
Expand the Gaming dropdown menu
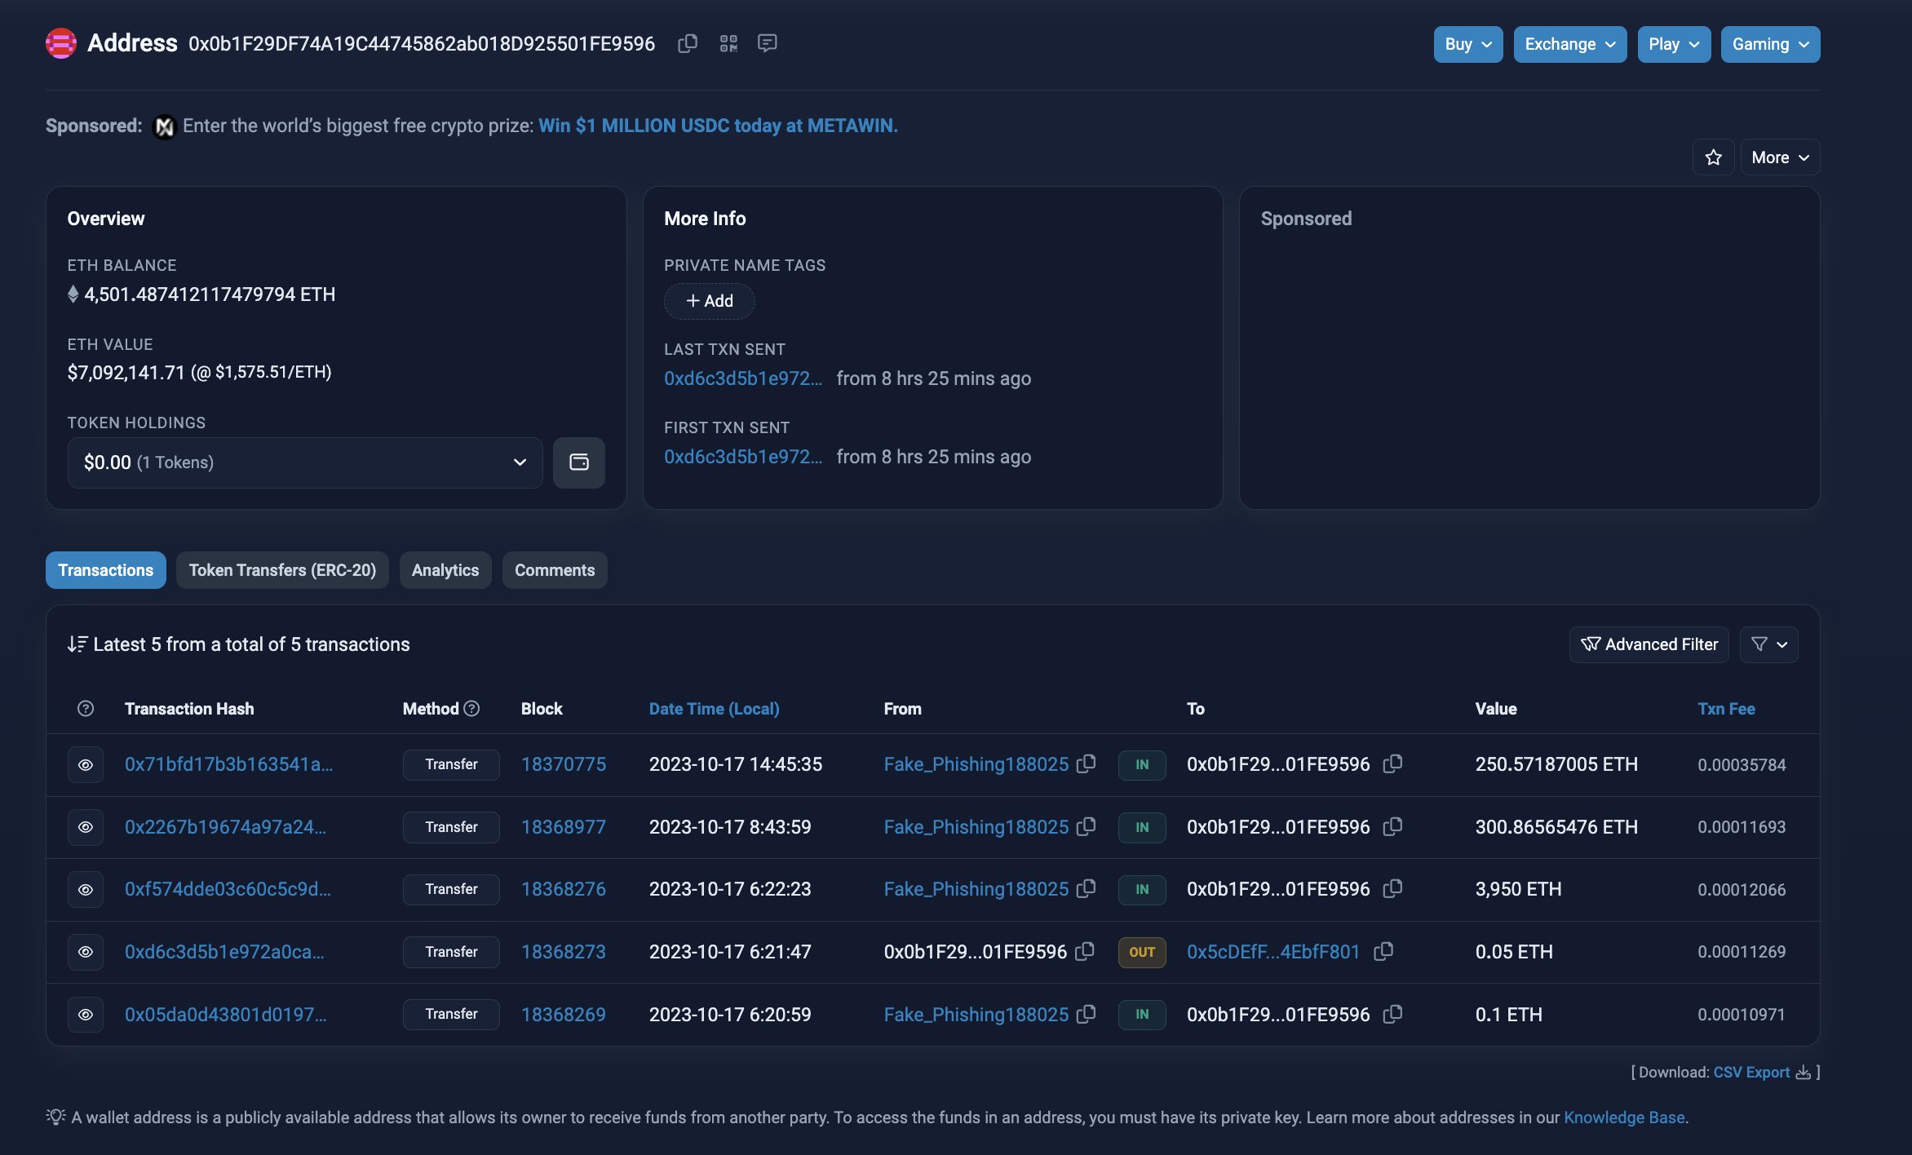point(1770,44)
